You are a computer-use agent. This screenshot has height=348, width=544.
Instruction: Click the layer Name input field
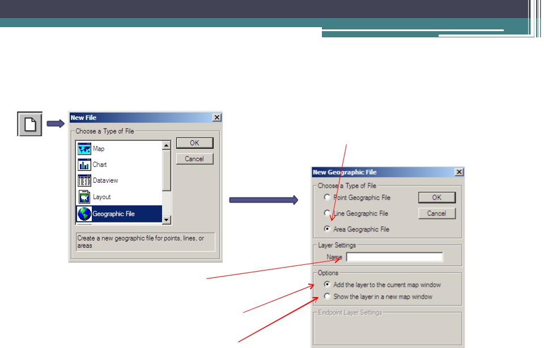click(394, 257)
